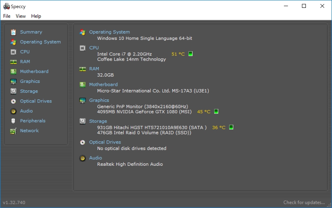Select CPU in the sidebar
Viewport: 332px width, 208px height.
pos(25,52)
